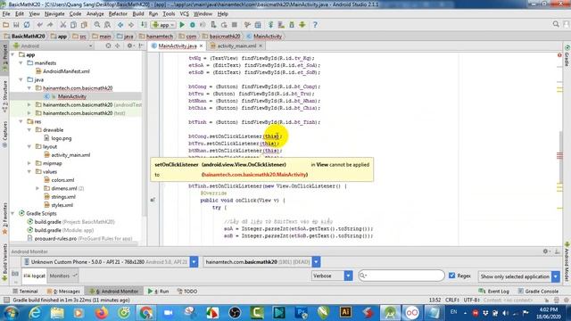Click the Undo arrow icon

point(39,25)
